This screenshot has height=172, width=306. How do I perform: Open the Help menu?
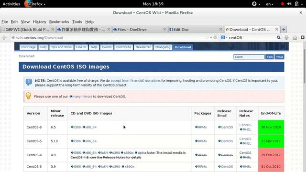[89, 22]
